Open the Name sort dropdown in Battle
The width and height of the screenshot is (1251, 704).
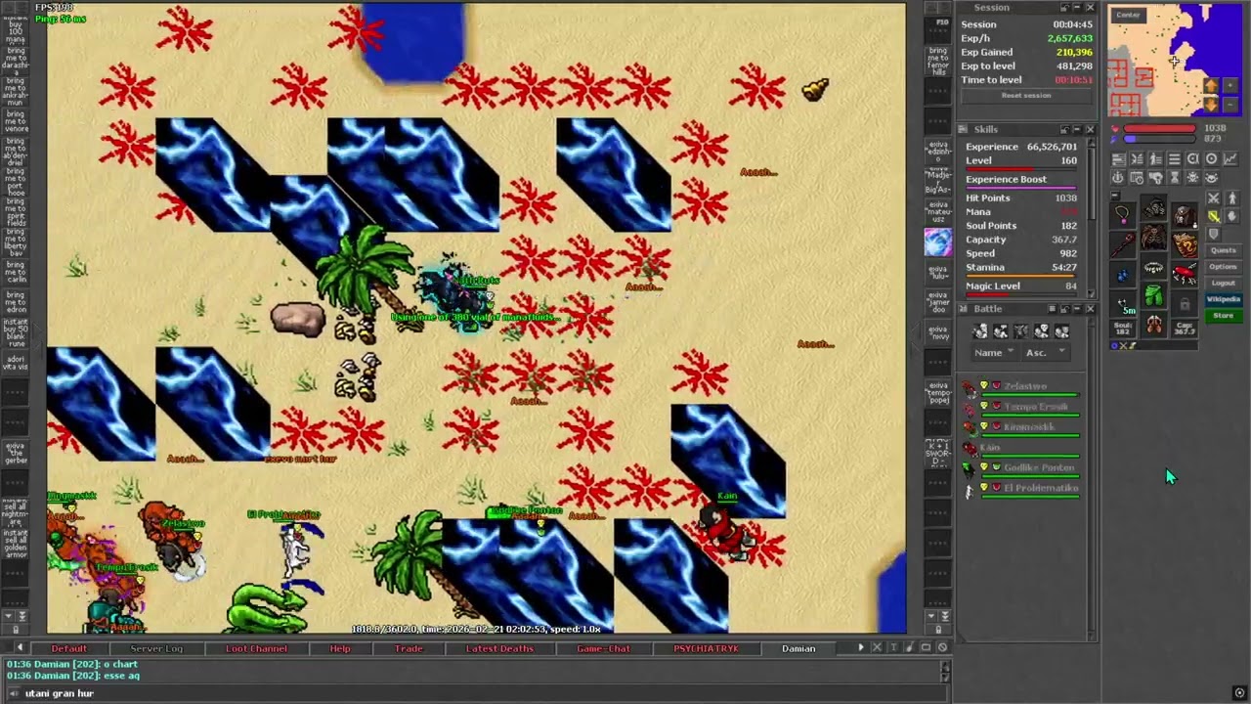995,352
